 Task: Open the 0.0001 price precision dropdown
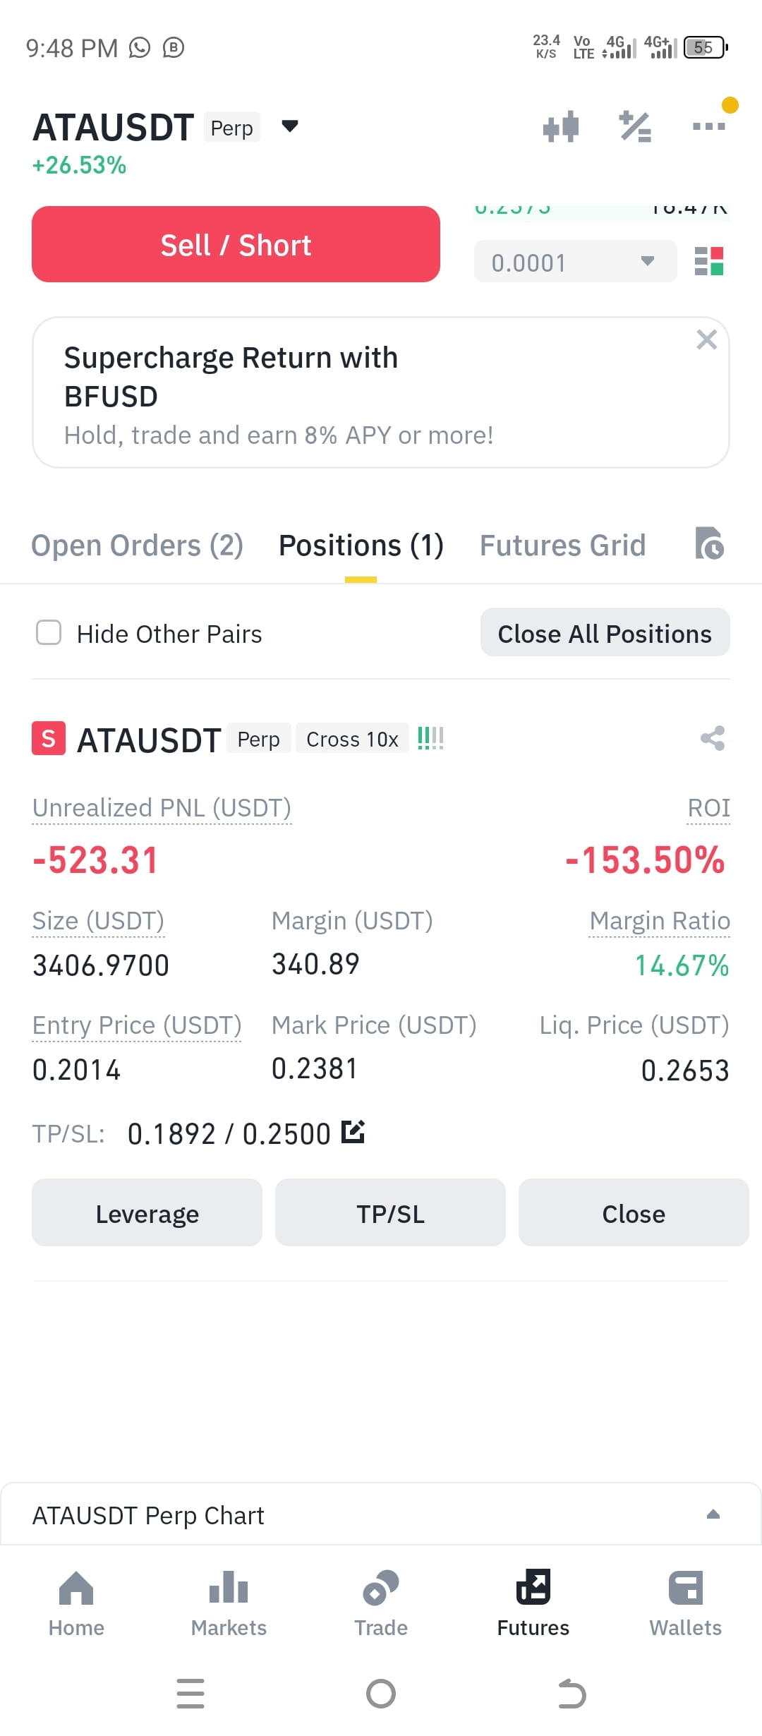click(x=575, y=262)
